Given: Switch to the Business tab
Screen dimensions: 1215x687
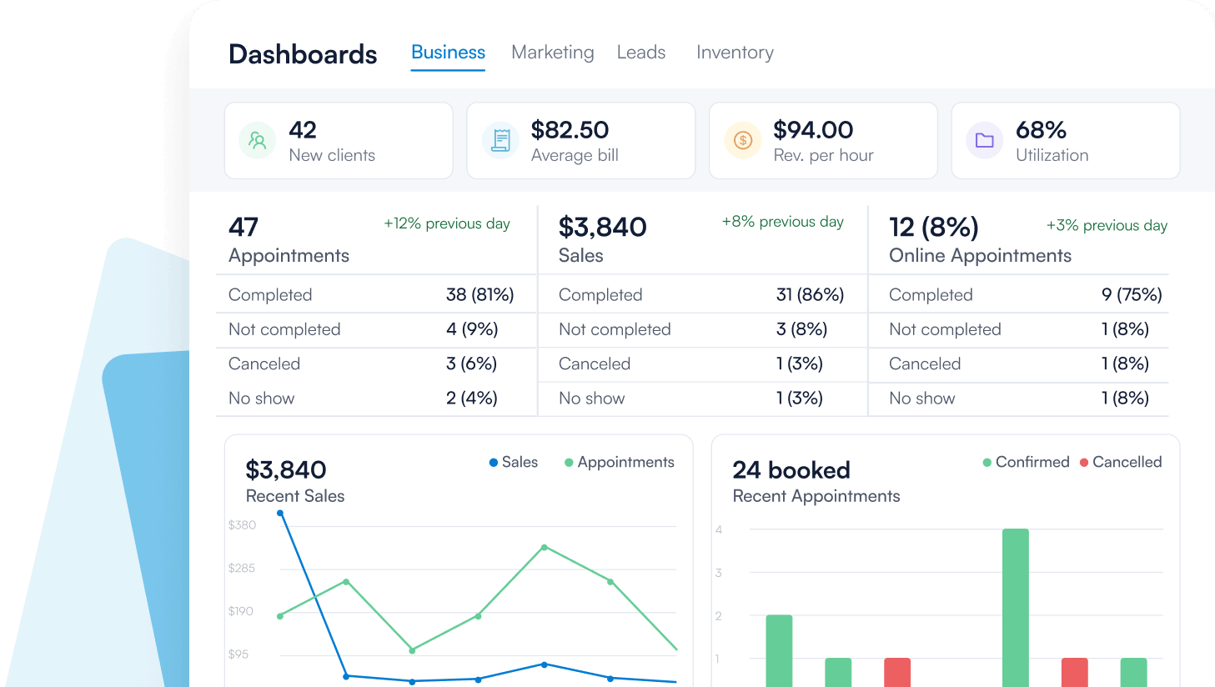Looking at the screenshot, I should coord(448,53).
